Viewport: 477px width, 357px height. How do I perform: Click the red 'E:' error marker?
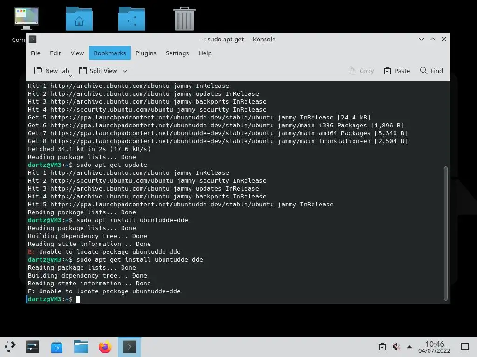click(31, 251)
